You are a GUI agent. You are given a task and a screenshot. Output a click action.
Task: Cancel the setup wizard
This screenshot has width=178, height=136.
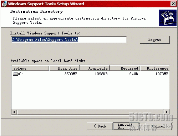[159, 126]
